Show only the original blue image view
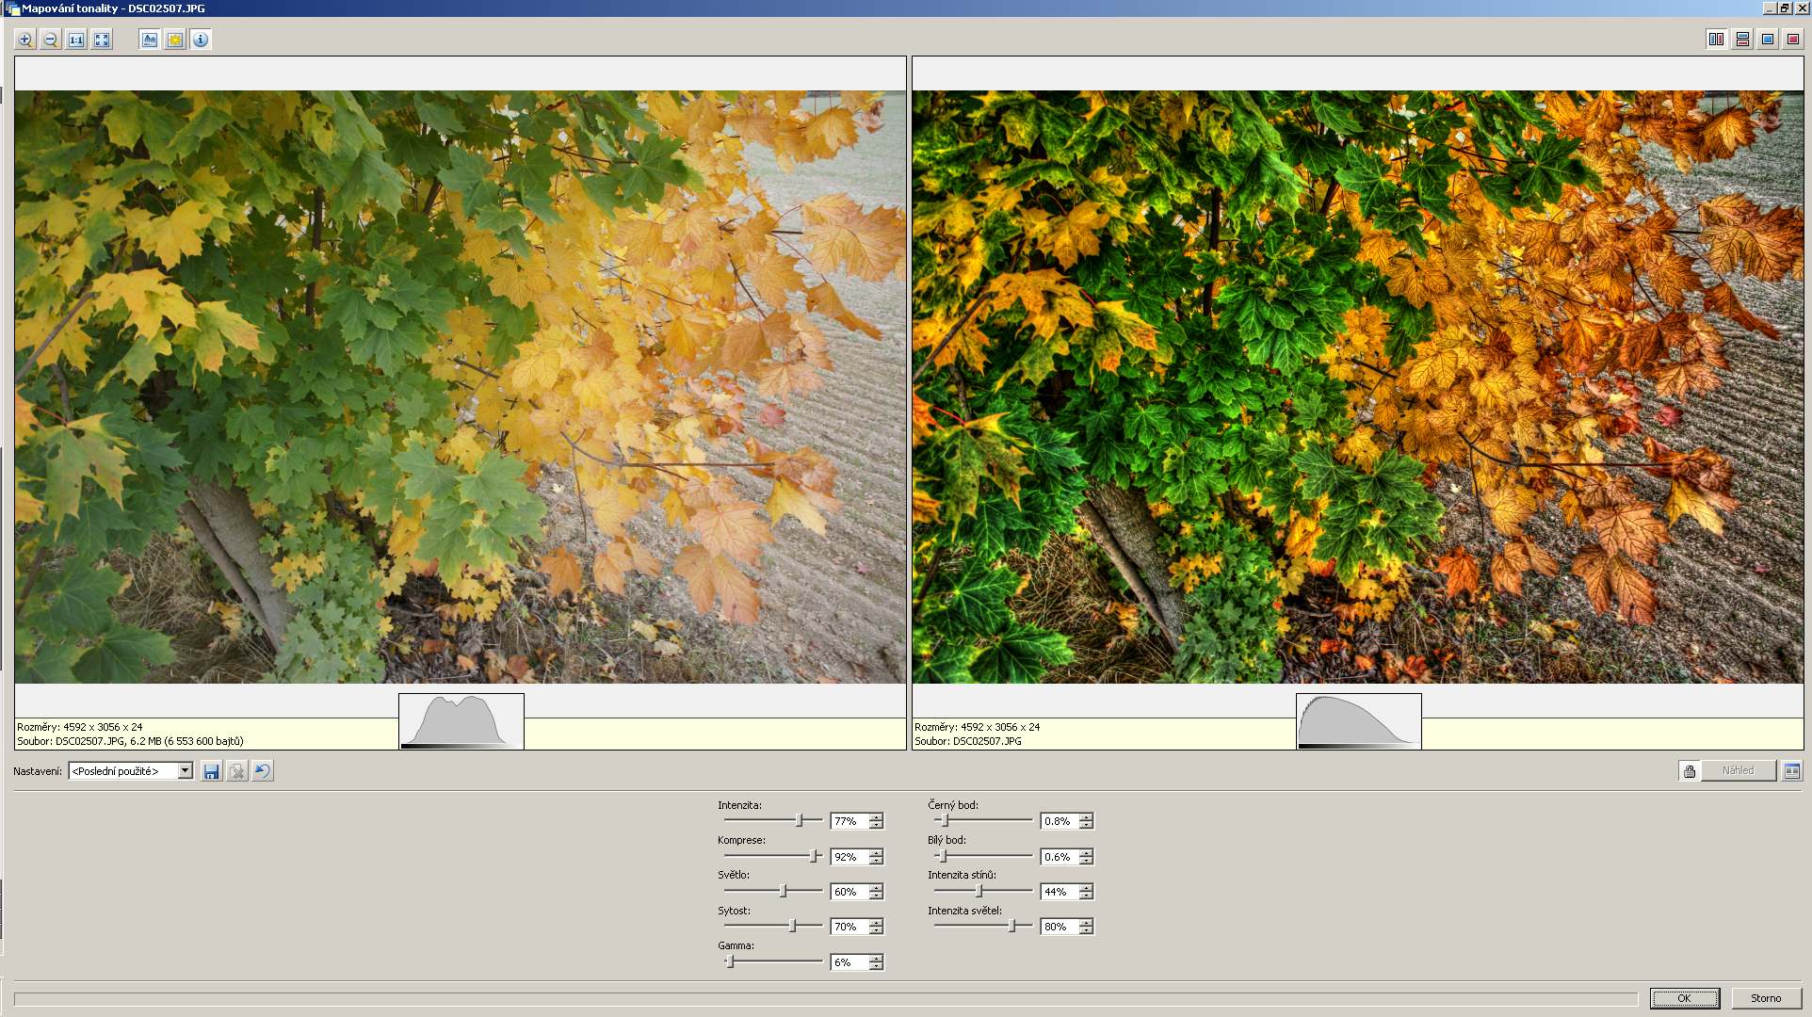The image size is (1812, 1017). [1768, 40]
